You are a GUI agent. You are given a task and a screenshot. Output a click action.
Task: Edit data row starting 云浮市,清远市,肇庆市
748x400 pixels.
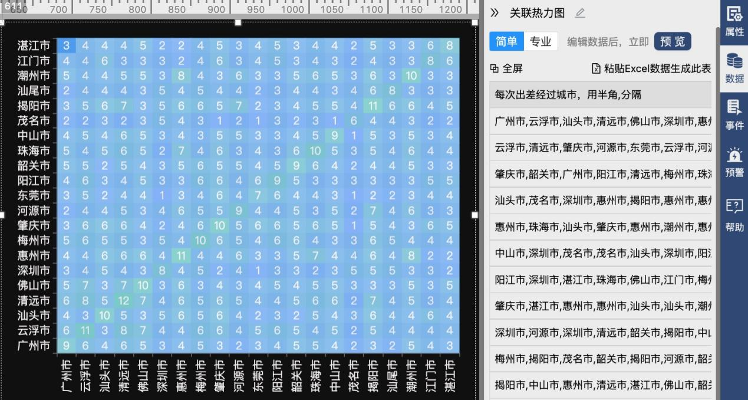coord(600,147)
